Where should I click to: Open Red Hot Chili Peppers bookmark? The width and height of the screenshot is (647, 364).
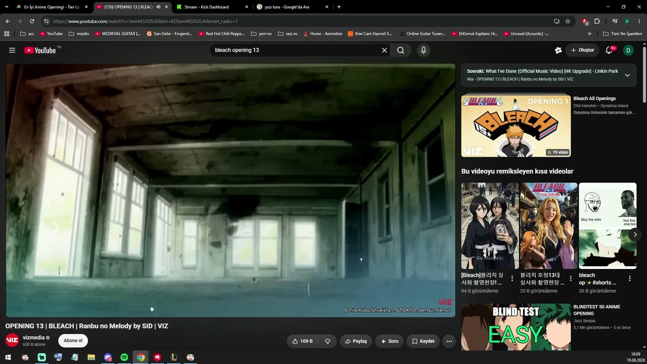221,34
